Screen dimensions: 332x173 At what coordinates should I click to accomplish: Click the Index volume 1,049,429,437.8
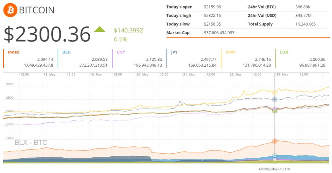pos(39,65)
